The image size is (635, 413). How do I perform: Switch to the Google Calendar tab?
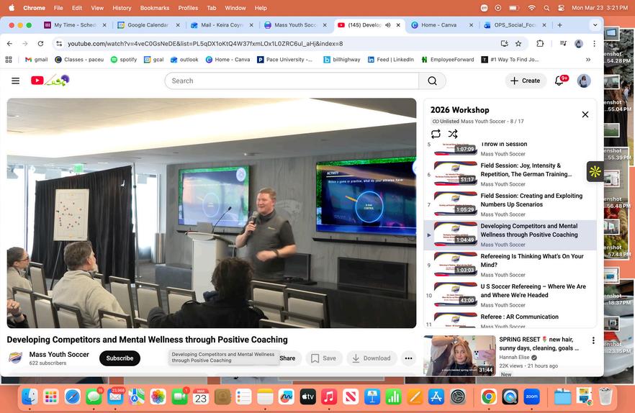[x=148, y=25]
